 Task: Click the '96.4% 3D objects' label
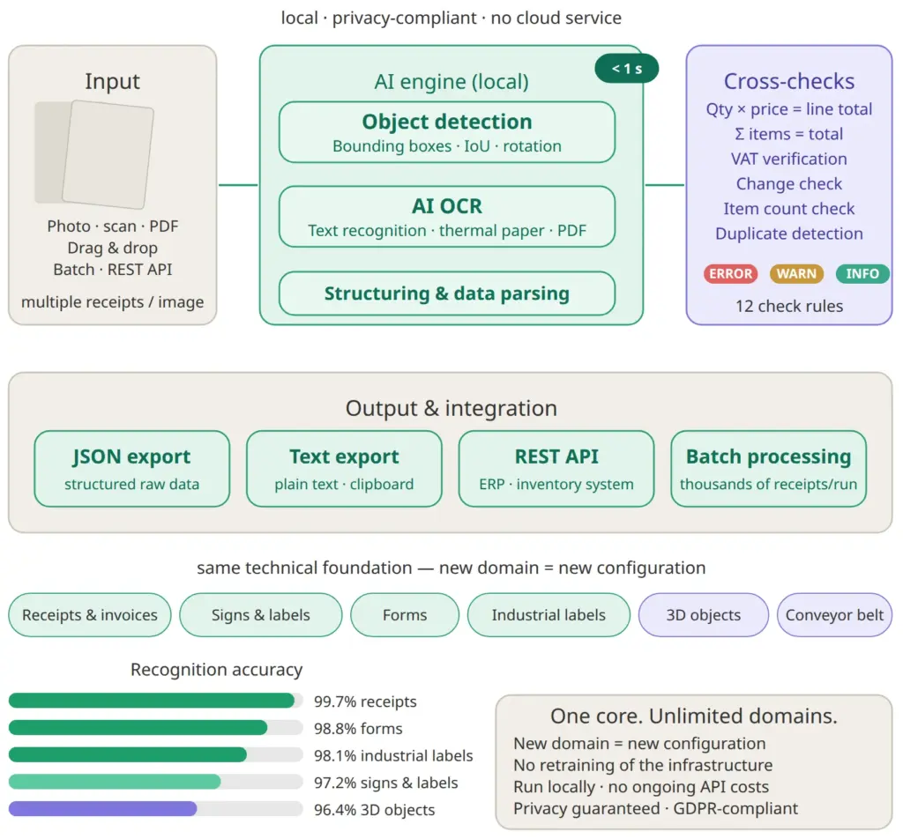point(374,810)
